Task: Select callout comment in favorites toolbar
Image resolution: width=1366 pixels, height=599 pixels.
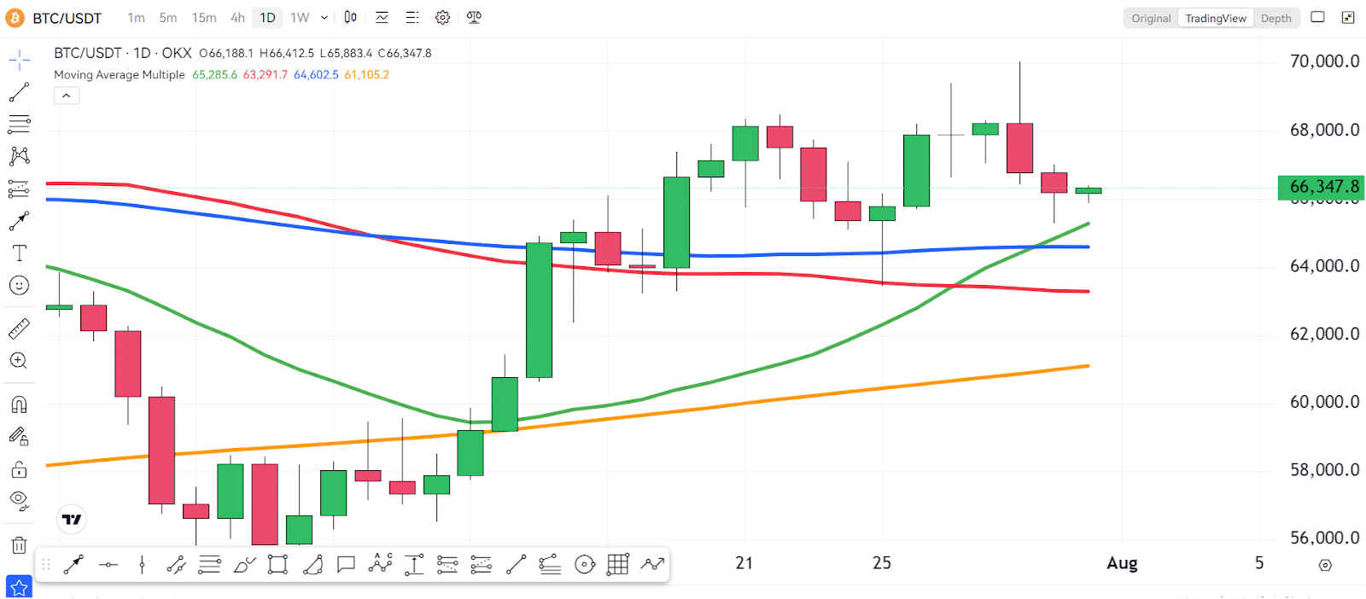Action: point(346,564)
